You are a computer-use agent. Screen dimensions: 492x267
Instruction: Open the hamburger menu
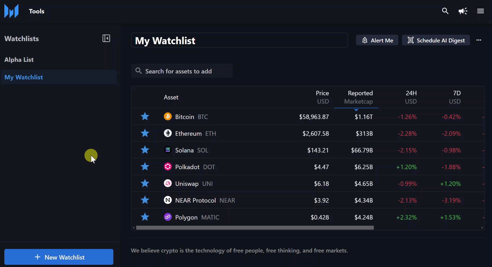point(480,11)
